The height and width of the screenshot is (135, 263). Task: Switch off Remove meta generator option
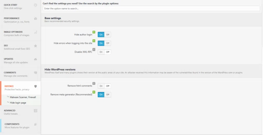108,95
